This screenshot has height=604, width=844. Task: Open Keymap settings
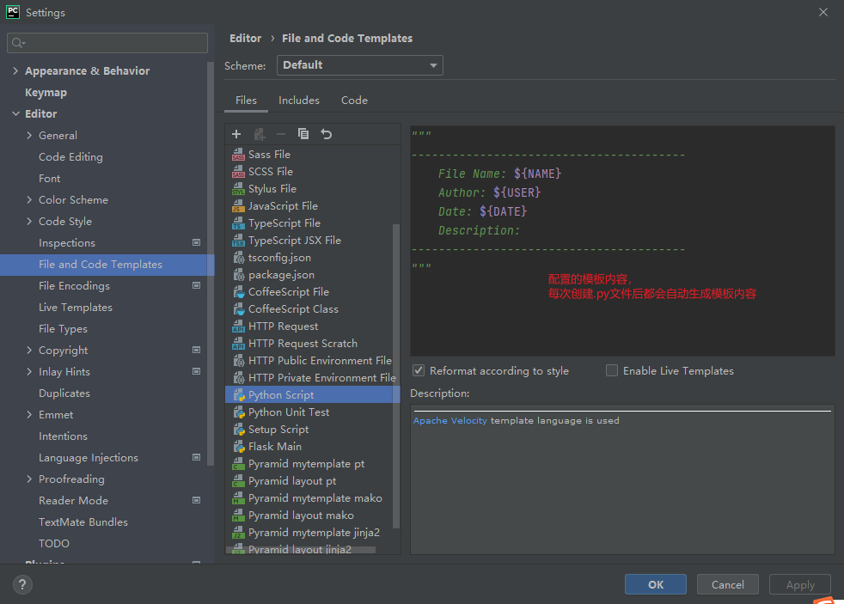coord(46,93)
